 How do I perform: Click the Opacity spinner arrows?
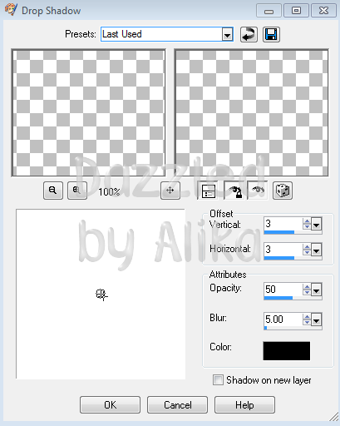(x=307, y=290)
